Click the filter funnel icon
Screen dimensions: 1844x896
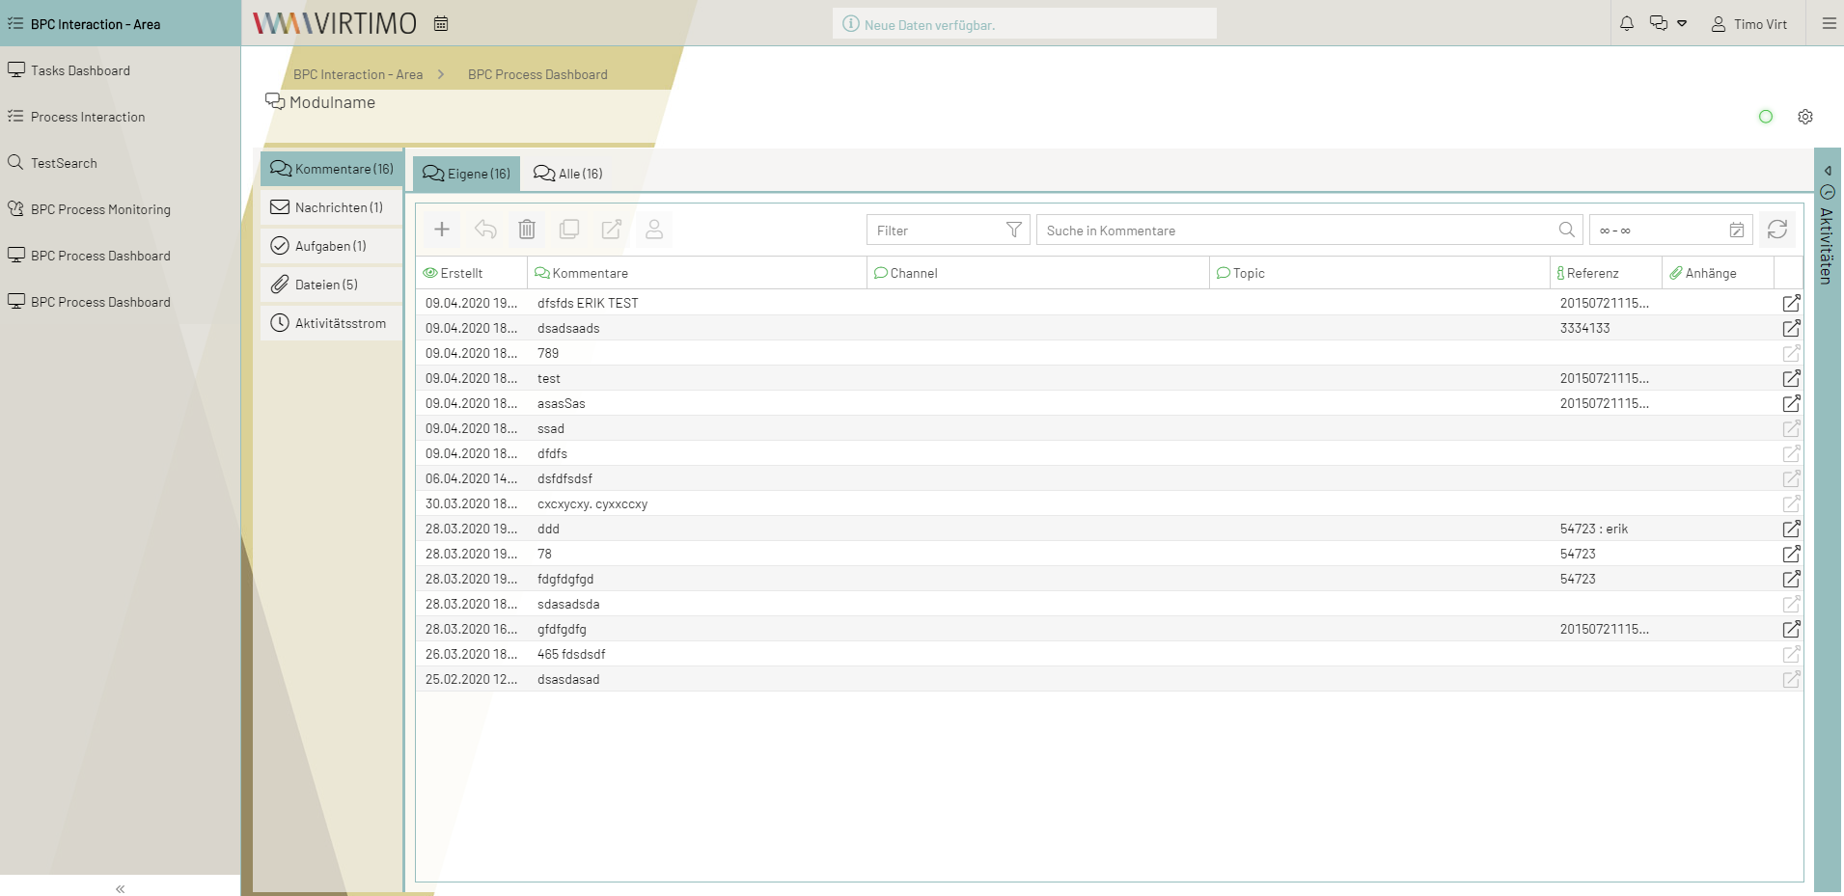(1013, 230)
